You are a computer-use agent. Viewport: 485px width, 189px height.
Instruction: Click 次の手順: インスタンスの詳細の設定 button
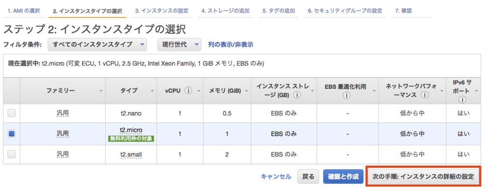click(423, 176)
